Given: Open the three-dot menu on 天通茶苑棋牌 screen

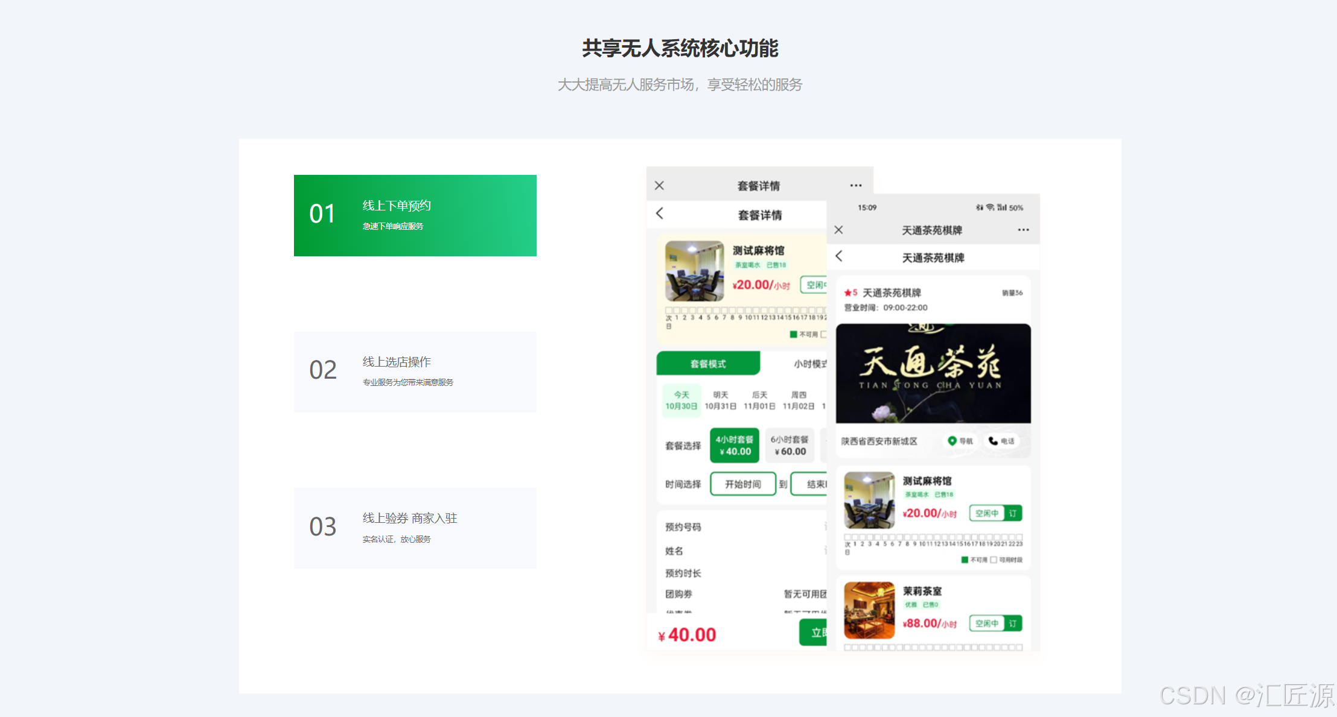Looking at the screenshot, I should [x=1023, y=230].
